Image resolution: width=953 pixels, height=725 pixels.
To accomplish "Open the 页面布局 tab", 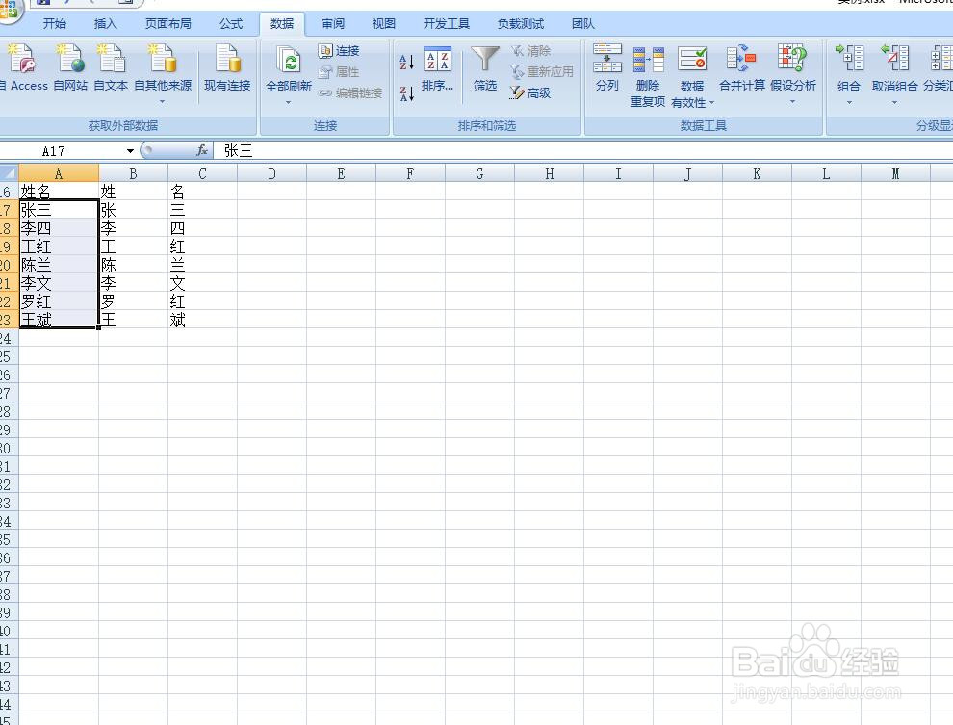I will pyautogui.click(x=168, y=24).
